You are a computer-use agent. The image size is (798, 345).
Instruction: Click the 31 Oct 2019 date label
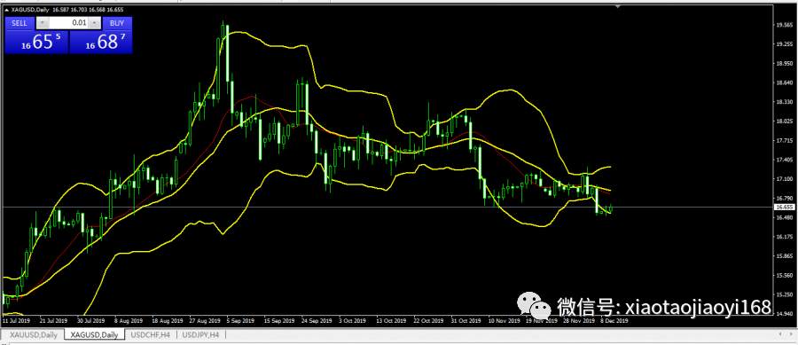tap(467, 321)
